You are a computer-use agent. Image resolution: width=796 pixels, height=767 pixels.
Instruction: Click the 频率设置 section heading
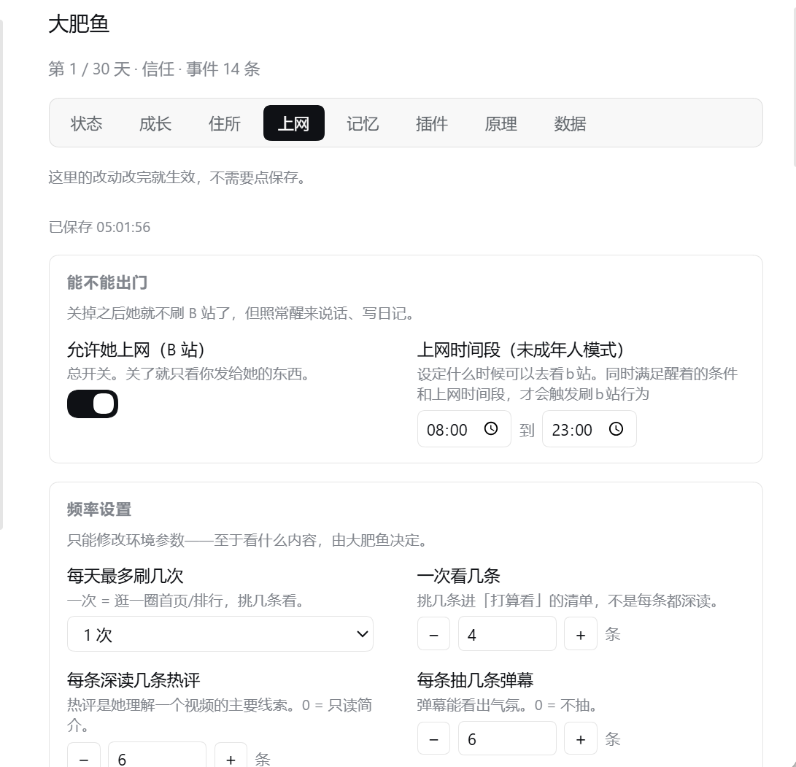click(99, 509)
